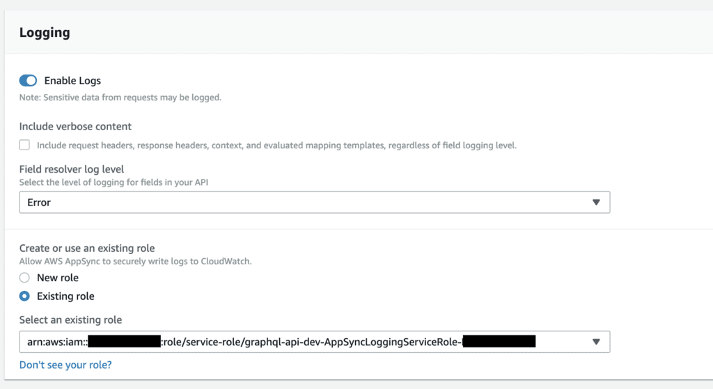Toggle the Enable Logs switch
713x389 pixels.
[28, 81]
